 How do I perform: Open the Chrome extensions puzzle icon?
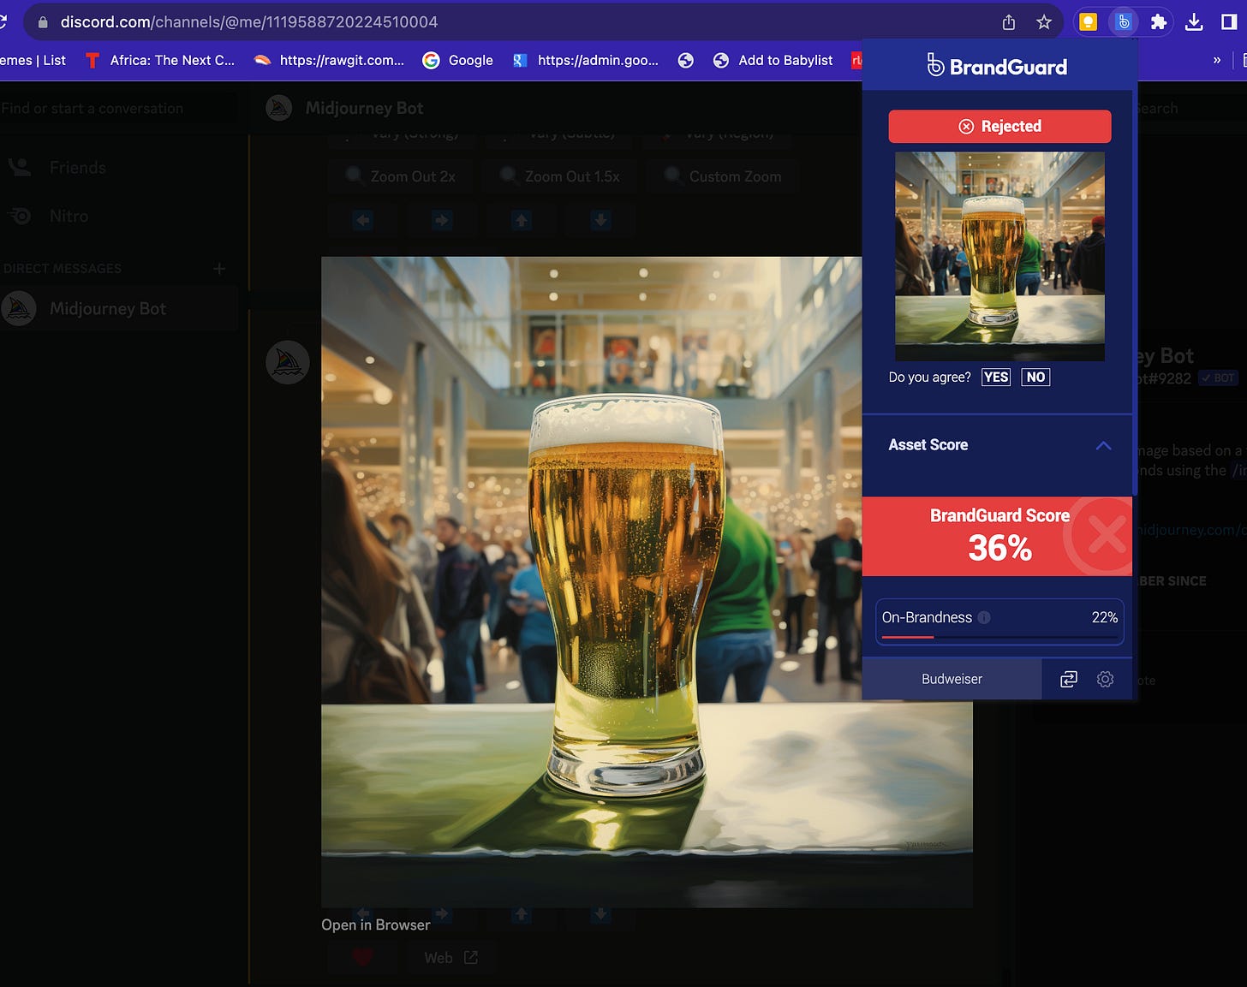1159,22
